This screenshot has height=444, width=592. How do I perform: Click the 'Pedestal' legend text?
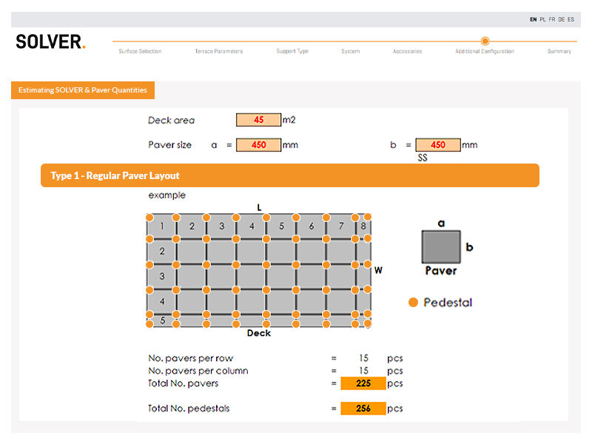pyautogui.click(x=448, y=303)
